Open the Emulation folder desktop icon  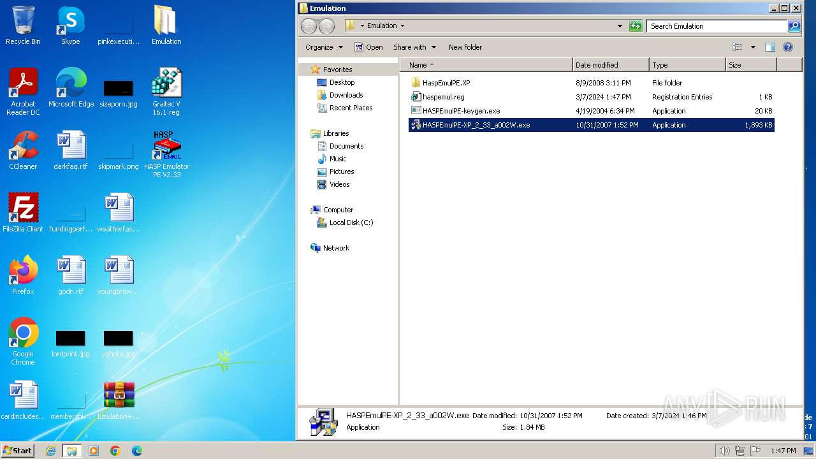pyautogui.click(x=166, y=25)
